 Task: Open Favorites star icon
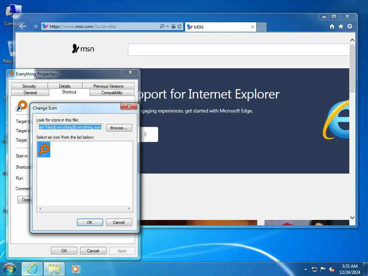[341, 27]
